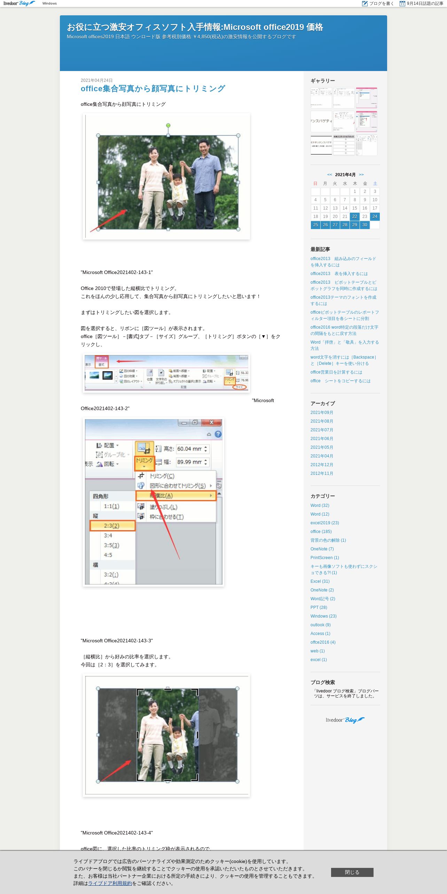
Task: Click the Windows label in the top bar
Action: tap(49, 3)
